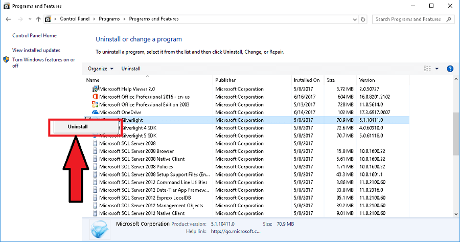460x242 pixels.
Task: Open View installed updates link
Action: [x=36, y=50]
